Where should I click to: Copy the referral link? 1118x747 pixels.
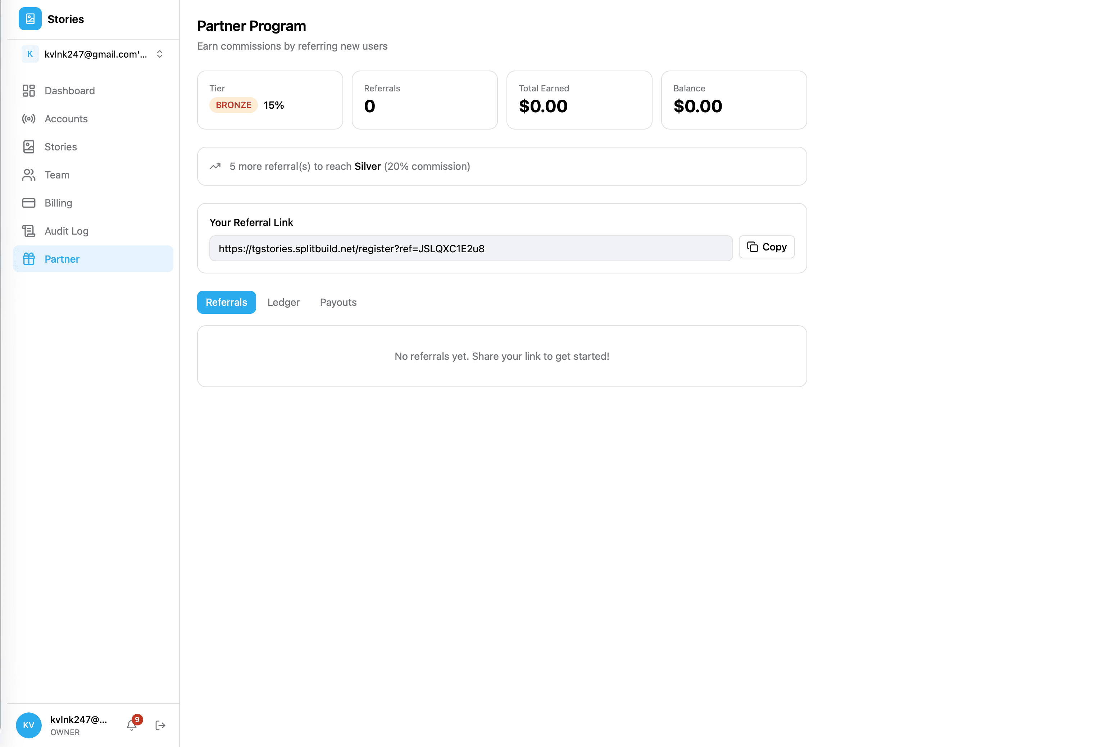767,247
